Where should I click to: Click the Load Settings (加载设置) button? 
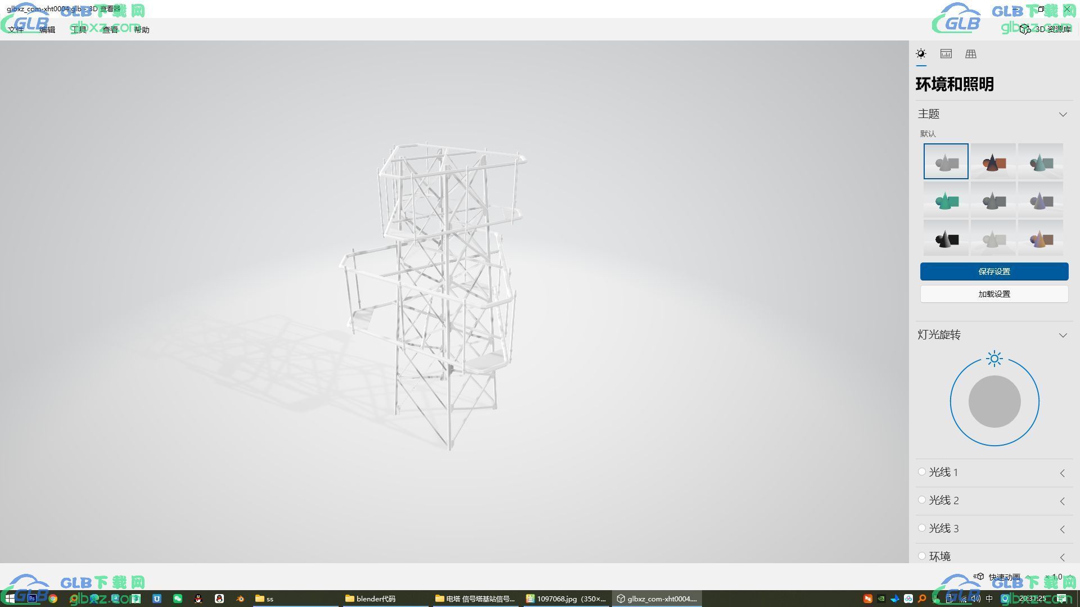coord(994,294)
